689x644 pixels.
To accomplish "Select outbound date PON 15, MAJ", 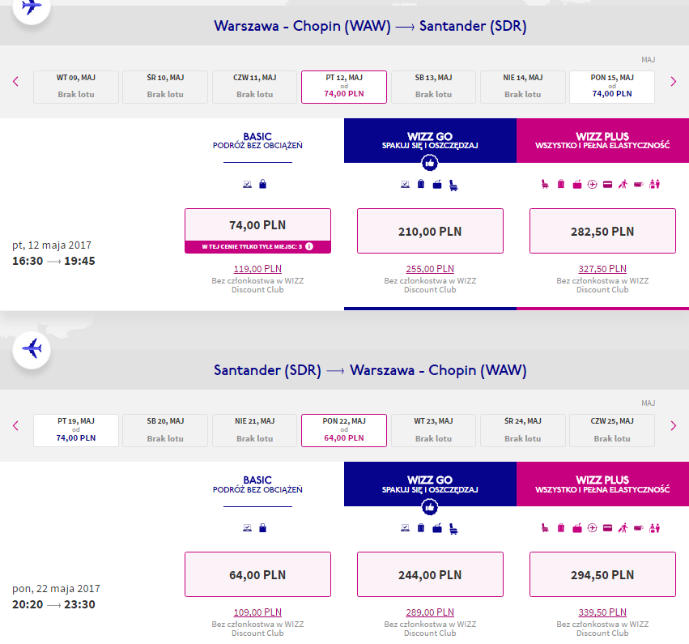I will [x=612, y=87].
